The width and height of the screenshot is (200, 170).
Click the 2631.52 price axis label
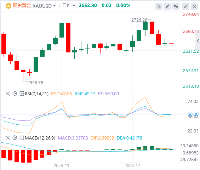pos(191,51)
